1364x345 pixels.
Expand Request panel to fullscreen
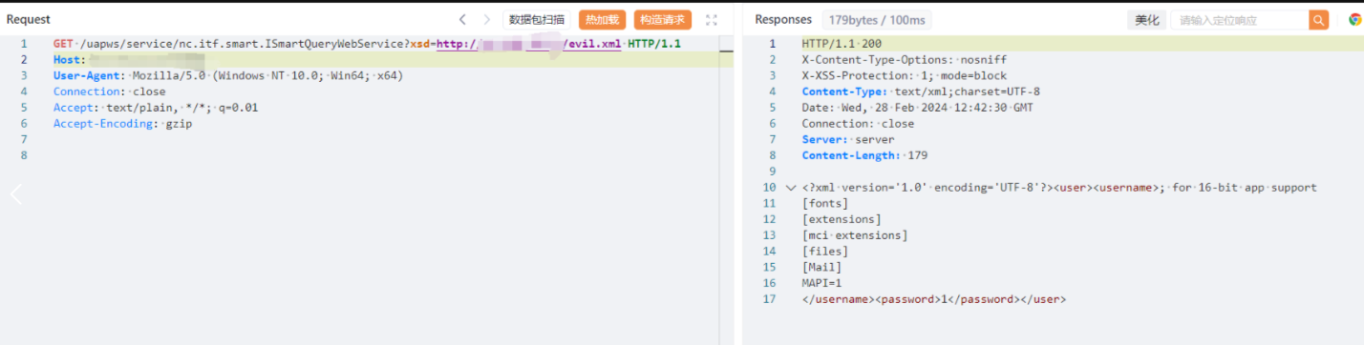tap(711, 20)
